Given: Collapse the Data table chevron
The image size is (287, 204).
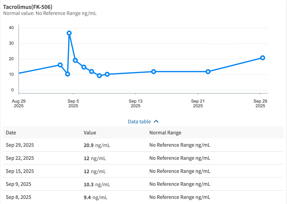Looking at the screenshot, I should 156,122.
